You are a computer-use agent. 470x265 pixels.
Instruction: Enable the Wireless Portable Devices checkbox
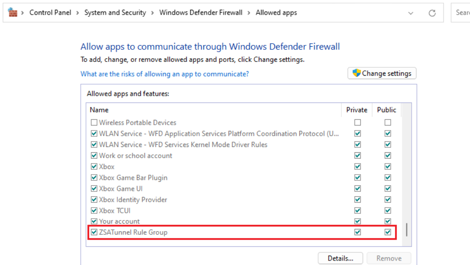(94, 122)
